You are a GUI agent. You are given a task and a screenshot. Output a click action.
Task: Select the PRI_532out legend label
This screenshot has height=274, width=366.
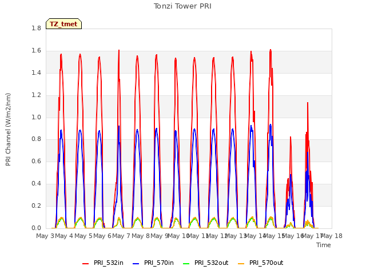pos(211,263)
